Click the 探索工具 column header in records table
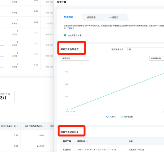This screenshot has width=164, height=152. [x=67, y=141]
